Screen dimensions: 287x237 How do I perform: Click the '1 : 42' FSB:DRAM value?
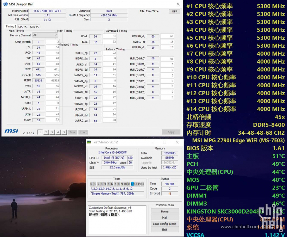pyautogui.click(x=47, y=20)
